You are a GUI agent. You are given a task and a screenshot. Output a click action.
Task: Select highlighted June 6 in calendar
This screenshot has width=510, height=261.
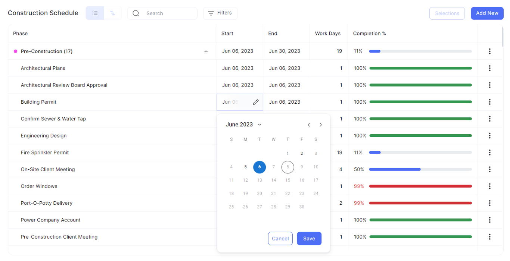259,167
